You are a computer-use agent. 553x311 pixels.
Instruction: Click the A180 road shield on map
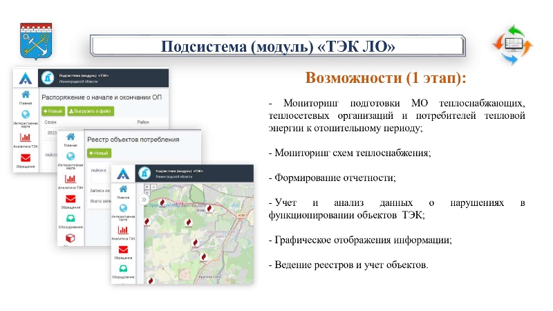tap(241, 215)
